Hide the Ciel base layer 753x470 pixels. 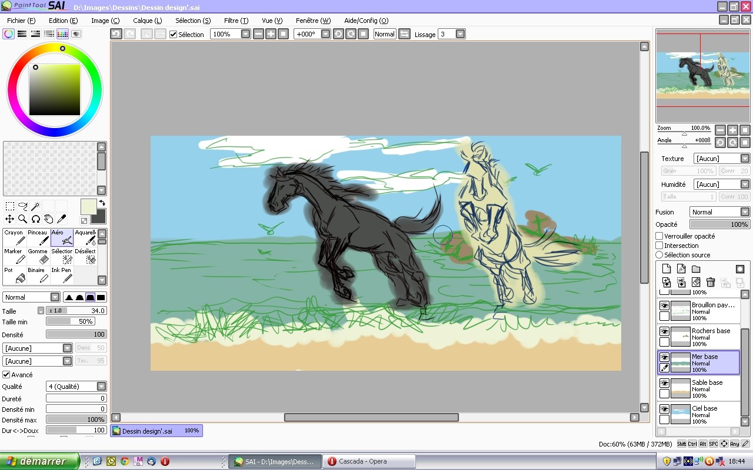(664, 409)
